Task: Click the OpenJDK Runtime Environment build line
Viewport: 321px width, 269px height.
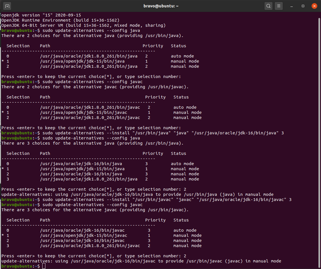Action: [60, 20]
